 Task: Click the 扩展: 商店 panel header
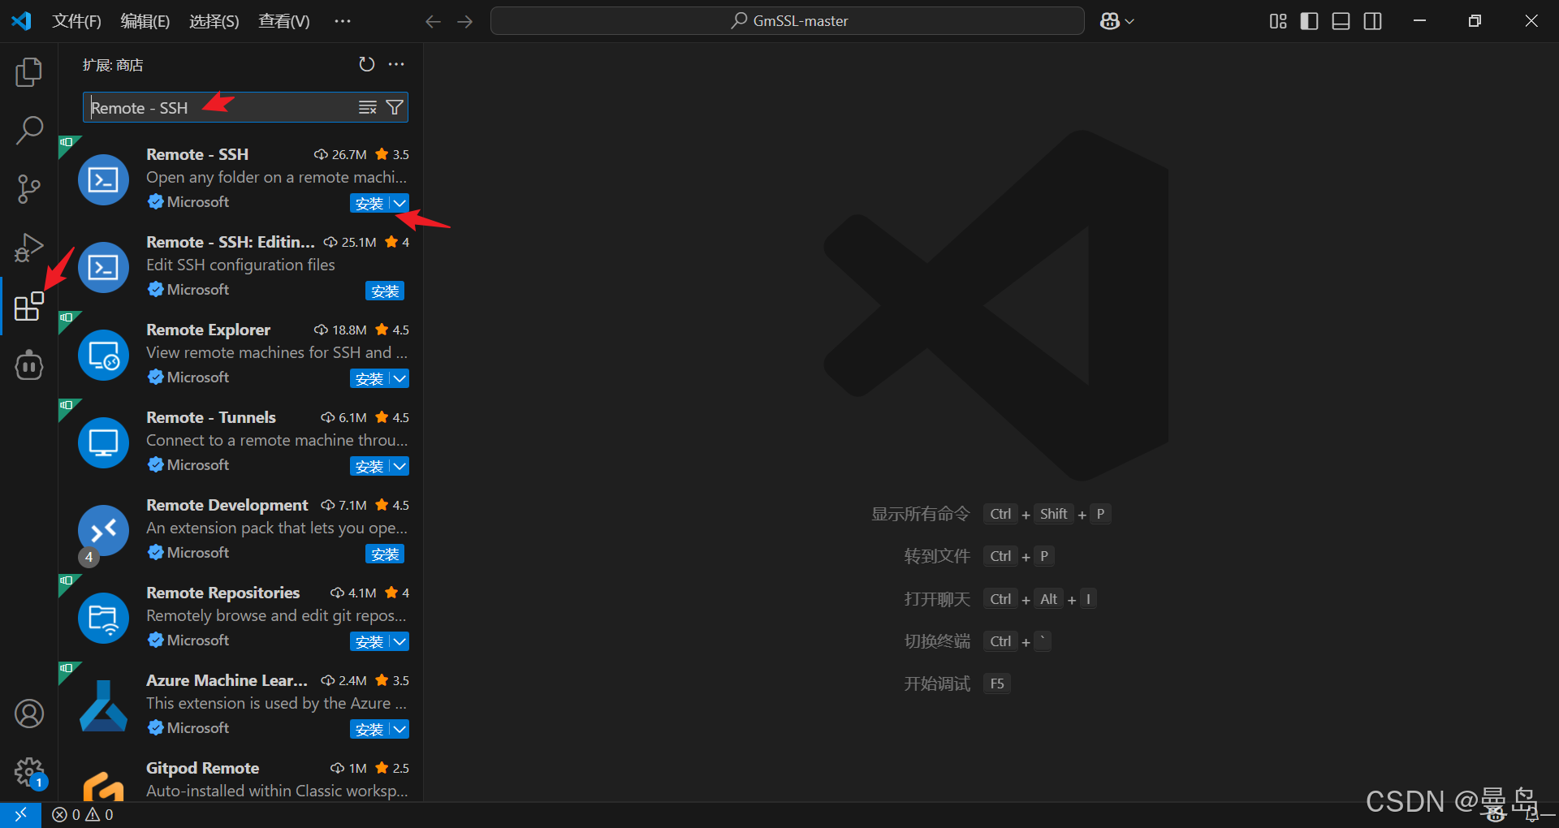tap(113, 65)
